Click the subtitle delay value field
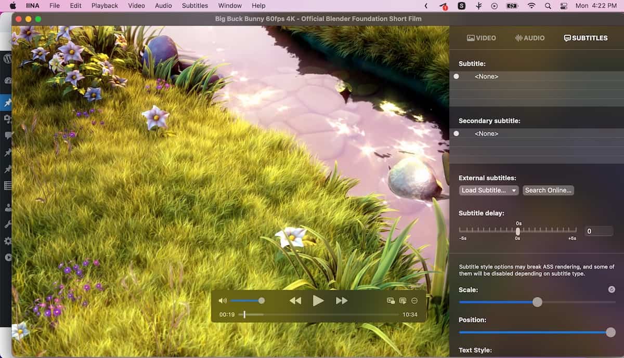Viewport: 624px width, 358px height. click(599, 231)
